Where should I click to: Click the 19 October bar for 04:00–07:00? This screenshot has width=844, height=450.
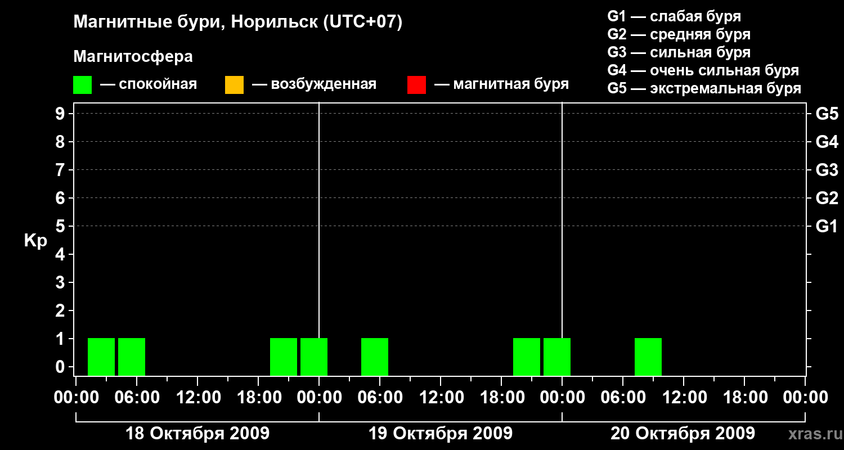(375, 357)
